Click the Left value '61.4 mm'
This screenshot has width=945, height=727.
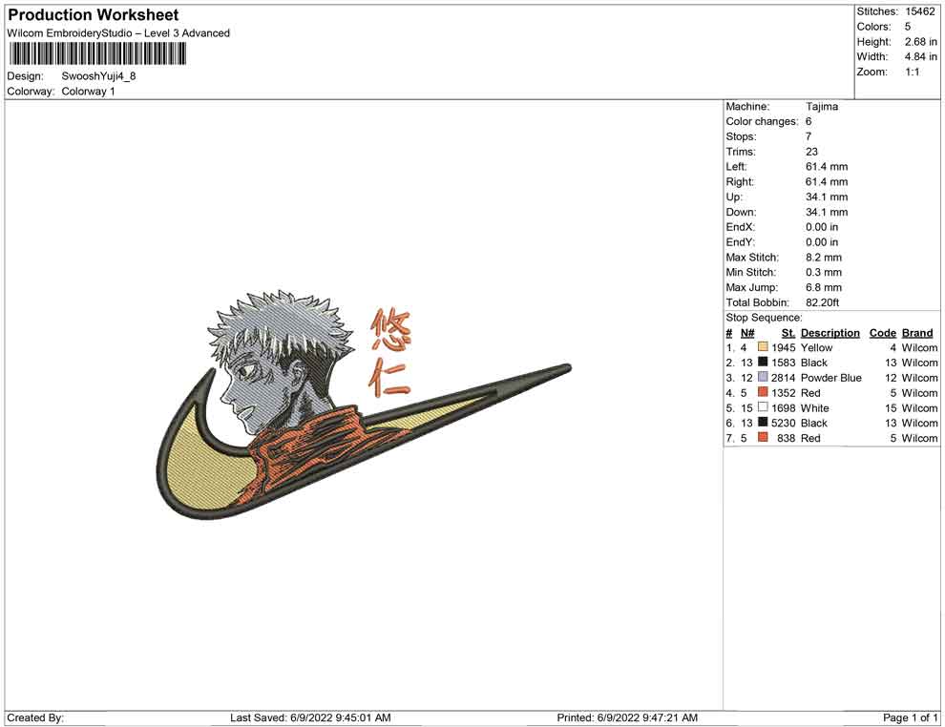827,166
